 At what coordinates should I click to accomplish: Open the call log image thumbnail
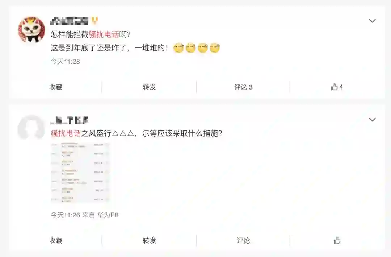coord(80,173)
